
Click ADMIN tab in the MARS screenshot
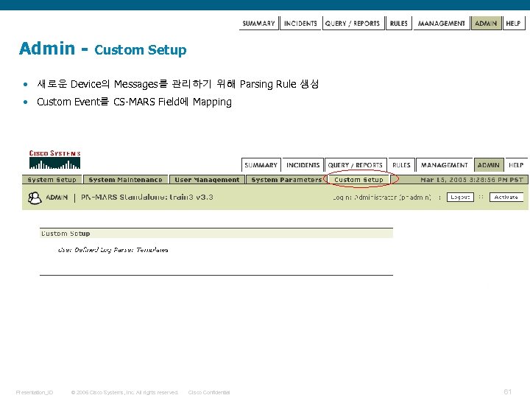(x=489, y=165)
